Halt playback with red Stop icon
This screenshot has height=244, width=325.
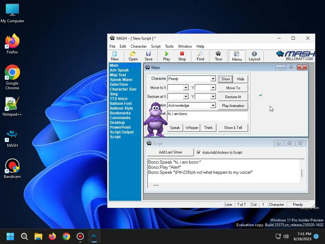(182, 56)
